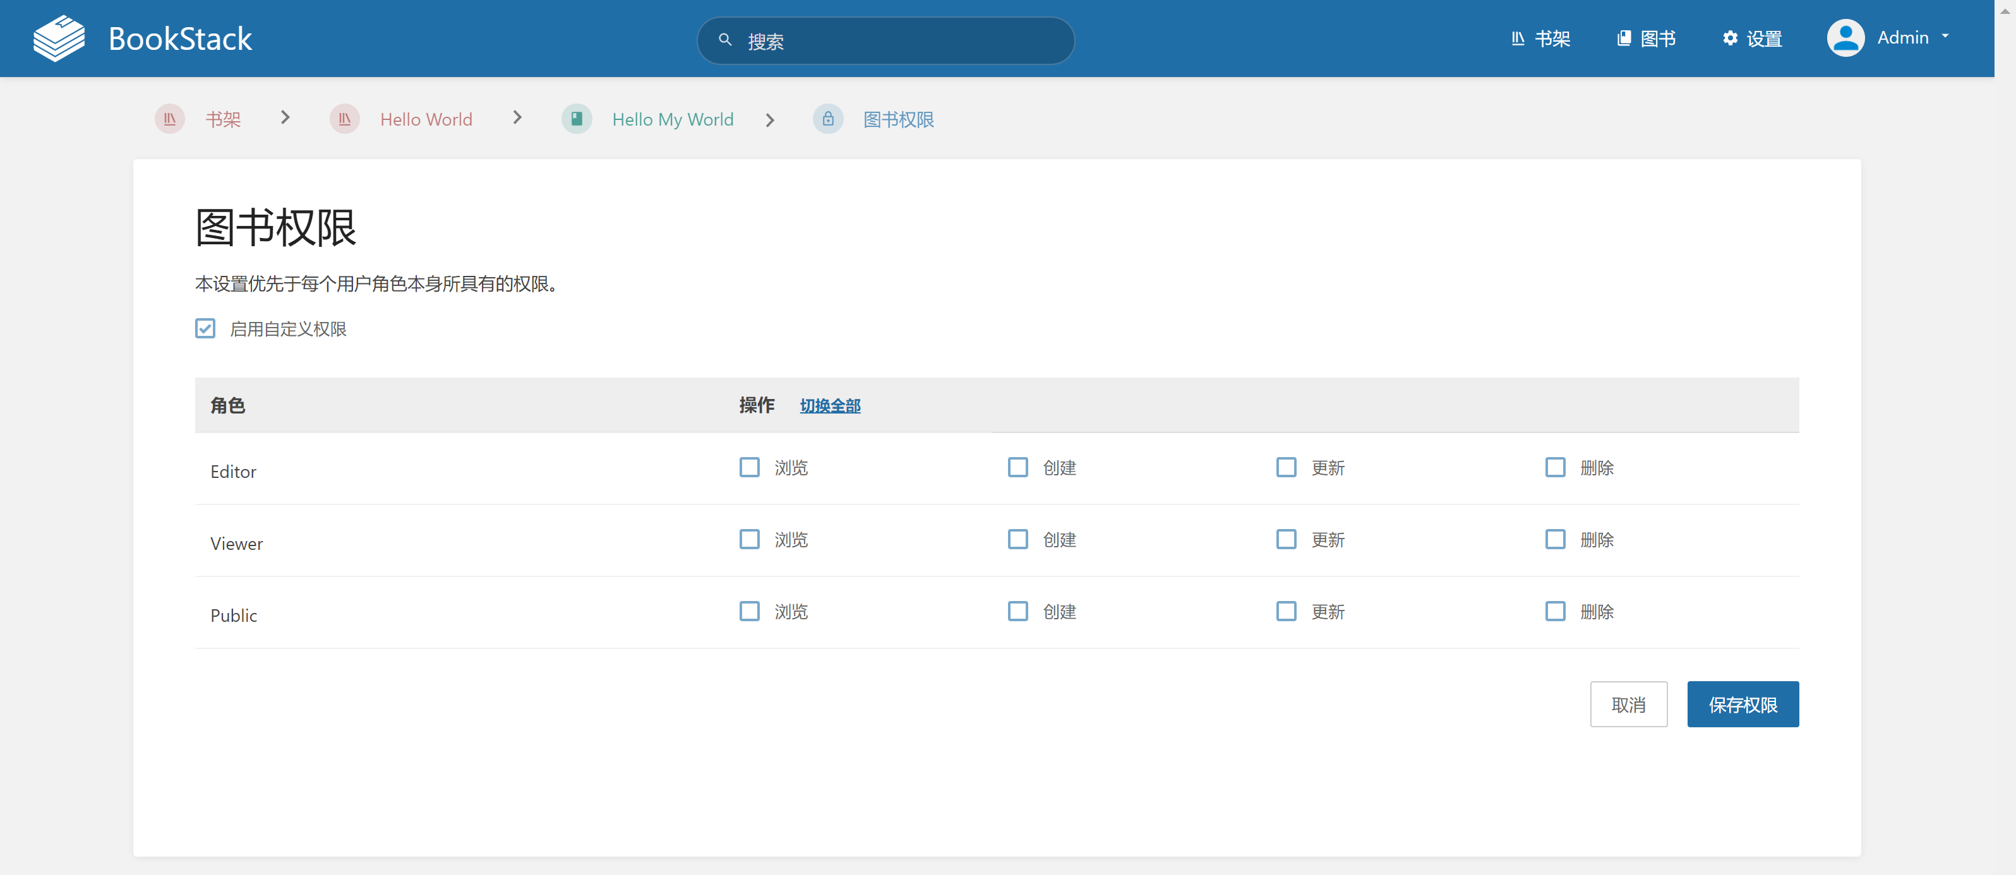Check Viewer 创建 permission
2016x875 pixels.
click(1018, 539)
